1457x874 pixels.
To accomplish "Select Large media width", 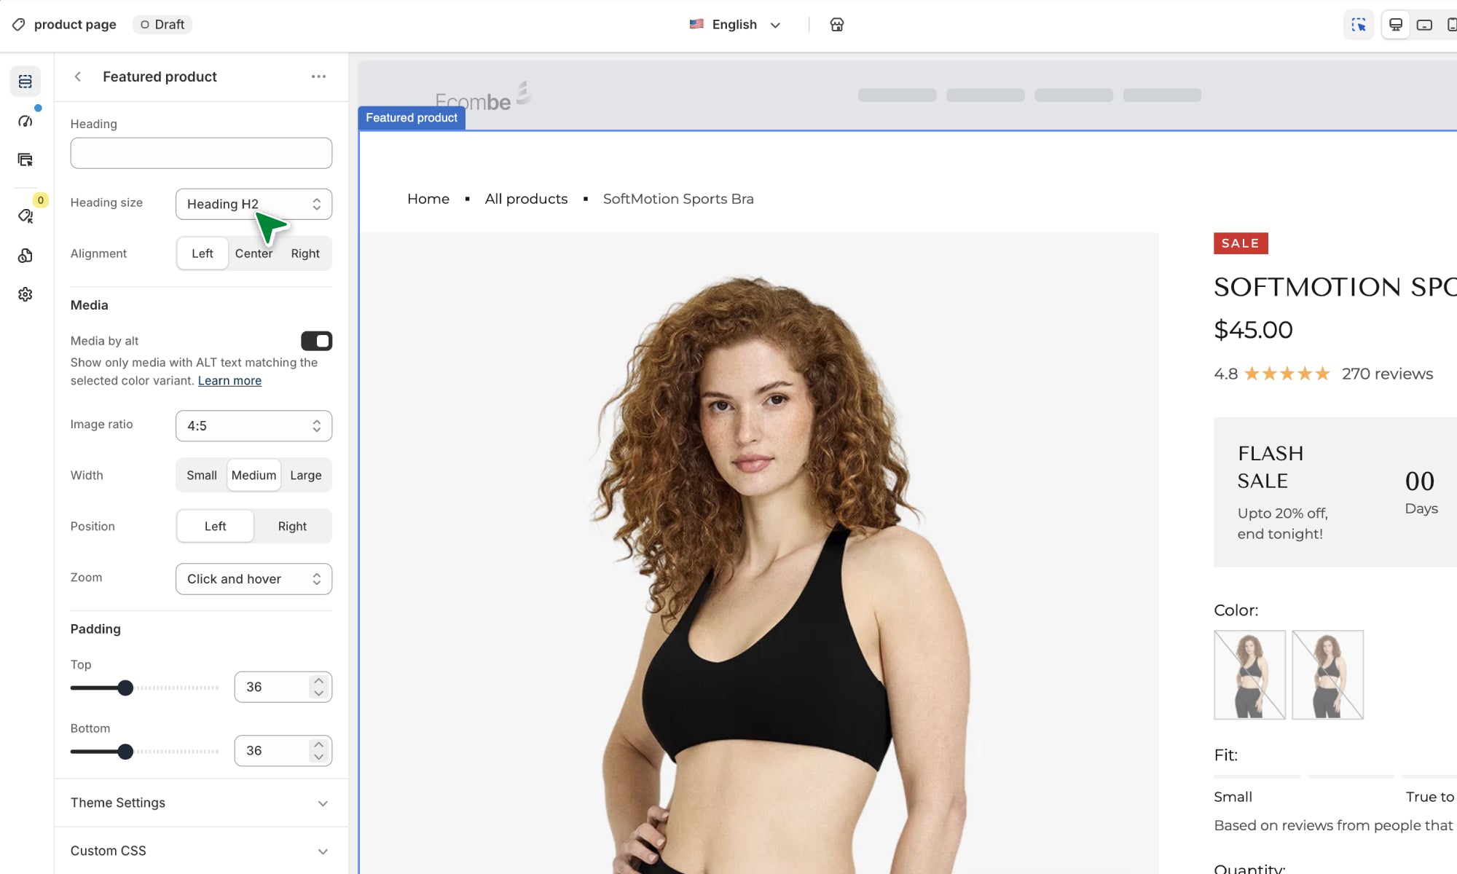I will [x=305, y=475].
